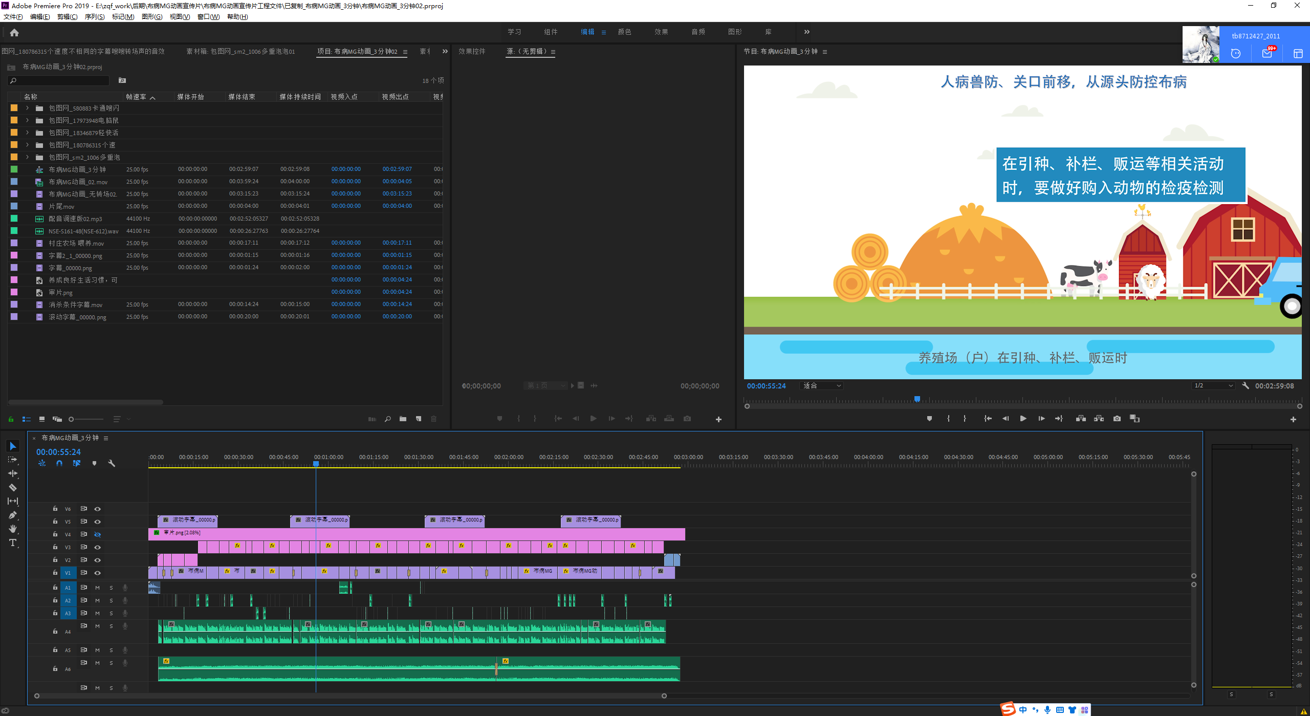The image size is (1310, 716).
Task: Step back one frame in program monitor
Action: coord(1005,419)
